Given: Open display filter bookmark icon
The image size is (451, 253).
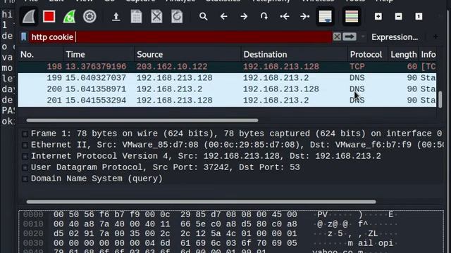Looking at the screenshot, I should coord(23,37).
